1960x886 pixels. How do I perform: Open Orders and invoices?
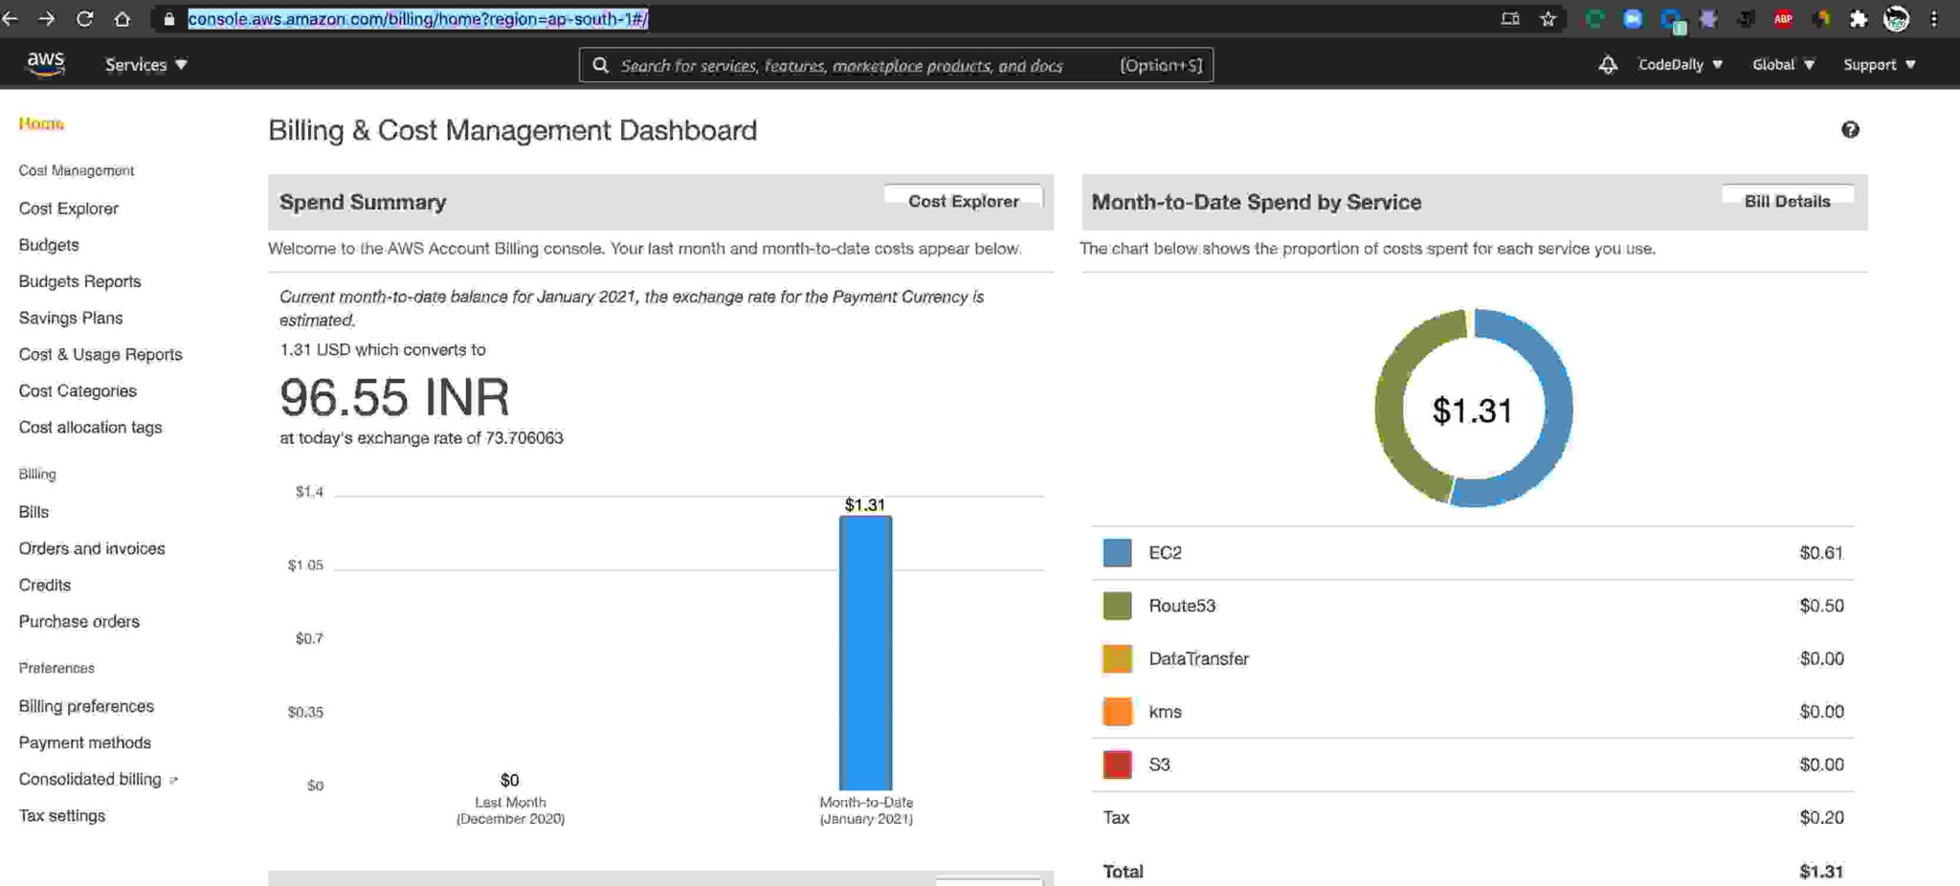pyautogui.click(x=92, y=548)
